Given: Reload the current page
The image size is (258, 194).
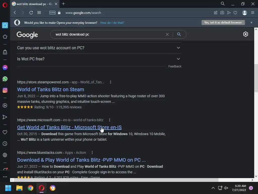Looking at the screenshot, I should tap(31, 13).
